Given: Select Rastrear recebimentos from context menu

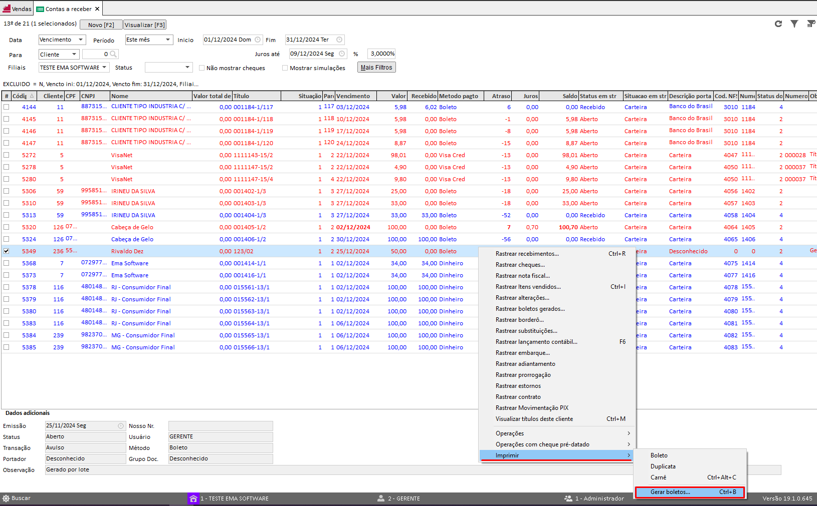Looking at the screenshot, I should (557, 254).
